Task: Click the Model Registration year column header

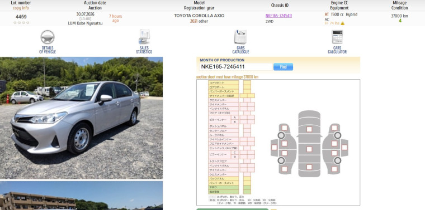Action: click(x=199, y=5)
